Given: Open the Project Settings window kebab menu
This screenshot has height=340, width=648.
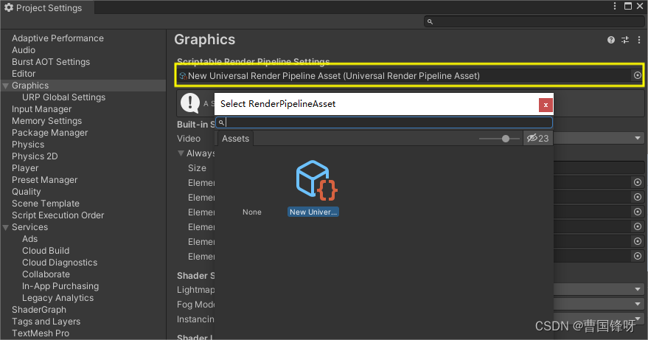Looking at the screenshot, I should (615, 6).
